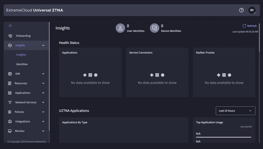The width and height of the screenshot is (263, 149).
Task: Click the Device Identities devices icon
Action: (x=154, y=28)
